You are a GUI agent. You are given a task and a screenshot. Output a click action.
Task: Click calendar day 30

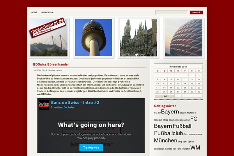point(199,92)
